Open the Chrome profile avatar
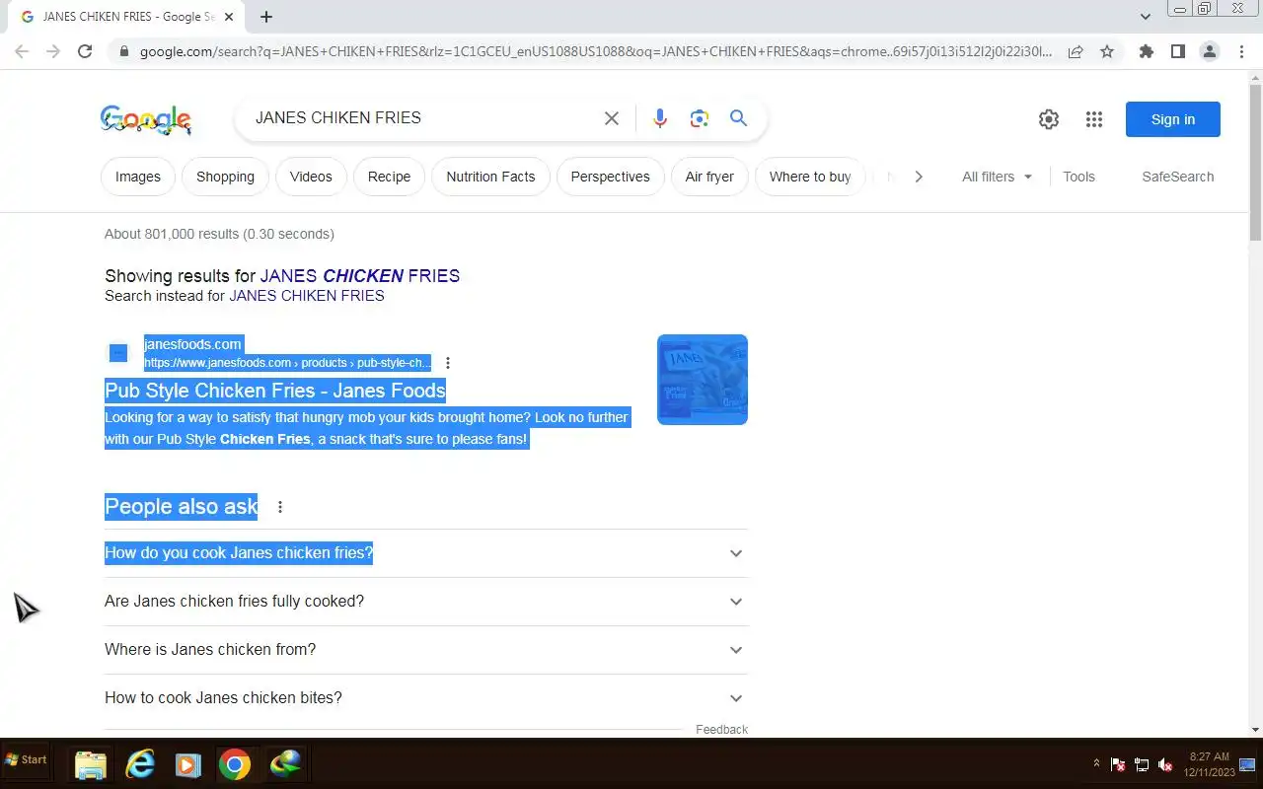Viewport: 1263px width, 789px height. pyautogui.click(x=1209, y=51)
